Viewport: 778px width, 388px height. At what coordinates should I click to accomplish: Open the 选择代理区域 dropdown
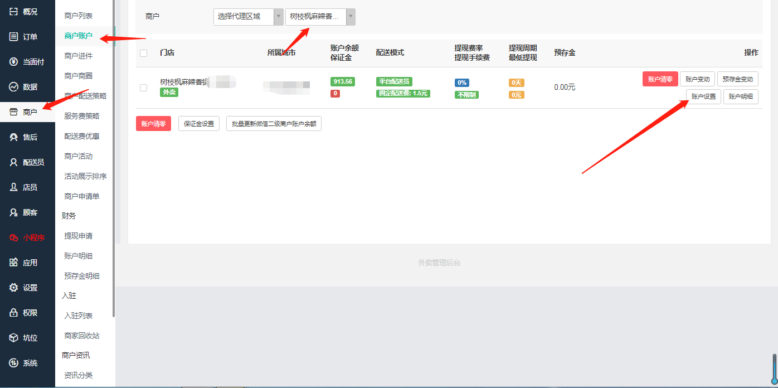point(249,17)
